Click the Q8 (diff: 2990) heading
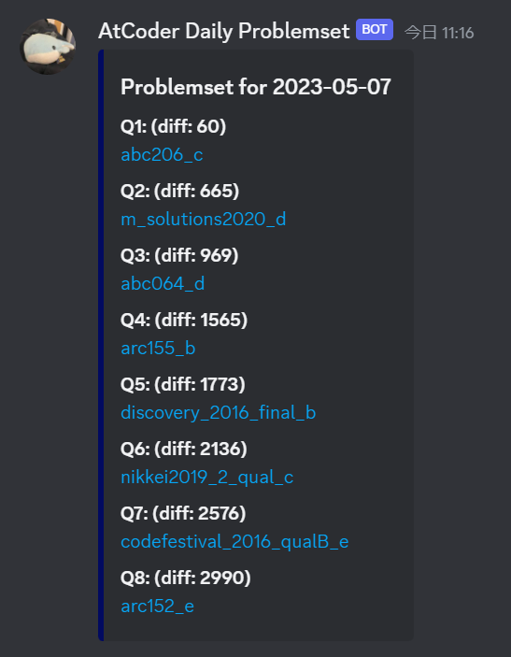The height and width of the screenshot is (657, 511). [186, 578]
